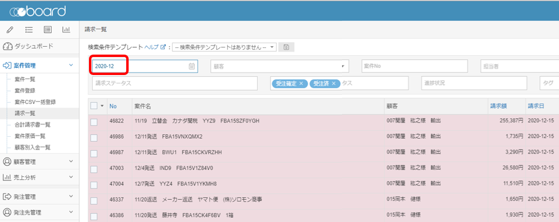Expand the 発注先管理 menu section
This screenshot has height=222, width=559.
click(39, 212)
